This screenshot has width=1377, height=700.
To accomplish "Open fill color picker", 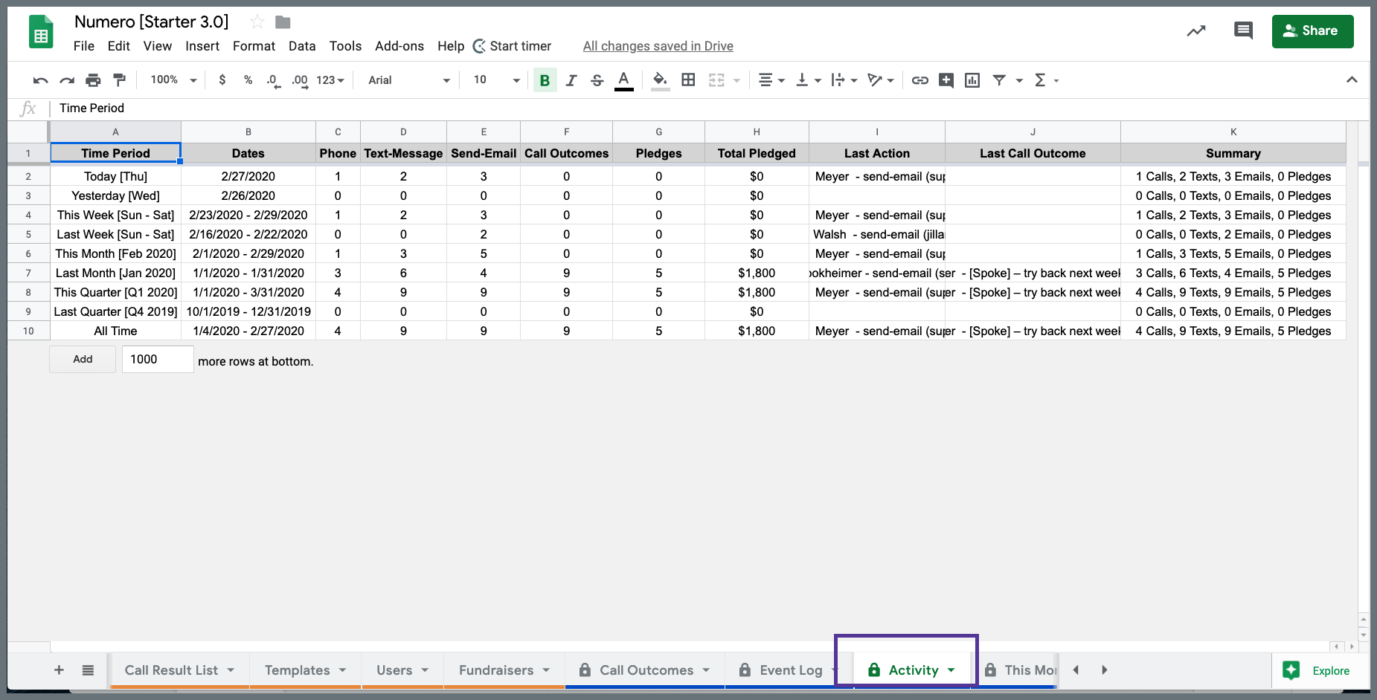I will (660, 80).
